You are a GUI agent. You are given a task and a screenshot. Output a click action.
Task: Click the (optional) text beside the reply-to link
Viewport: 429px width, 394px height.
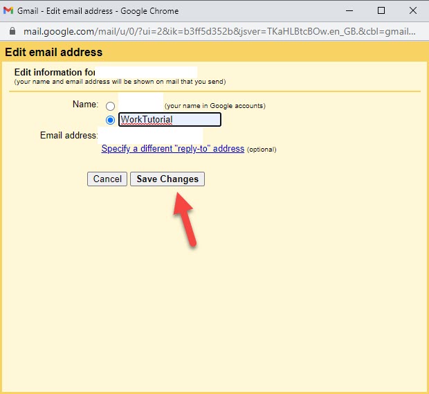pos(262,150)
